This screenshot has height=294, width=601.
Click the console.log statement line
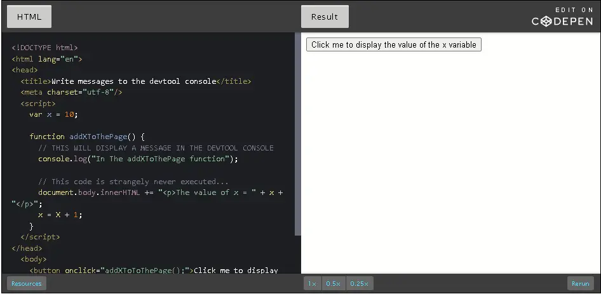coord(138,159)
